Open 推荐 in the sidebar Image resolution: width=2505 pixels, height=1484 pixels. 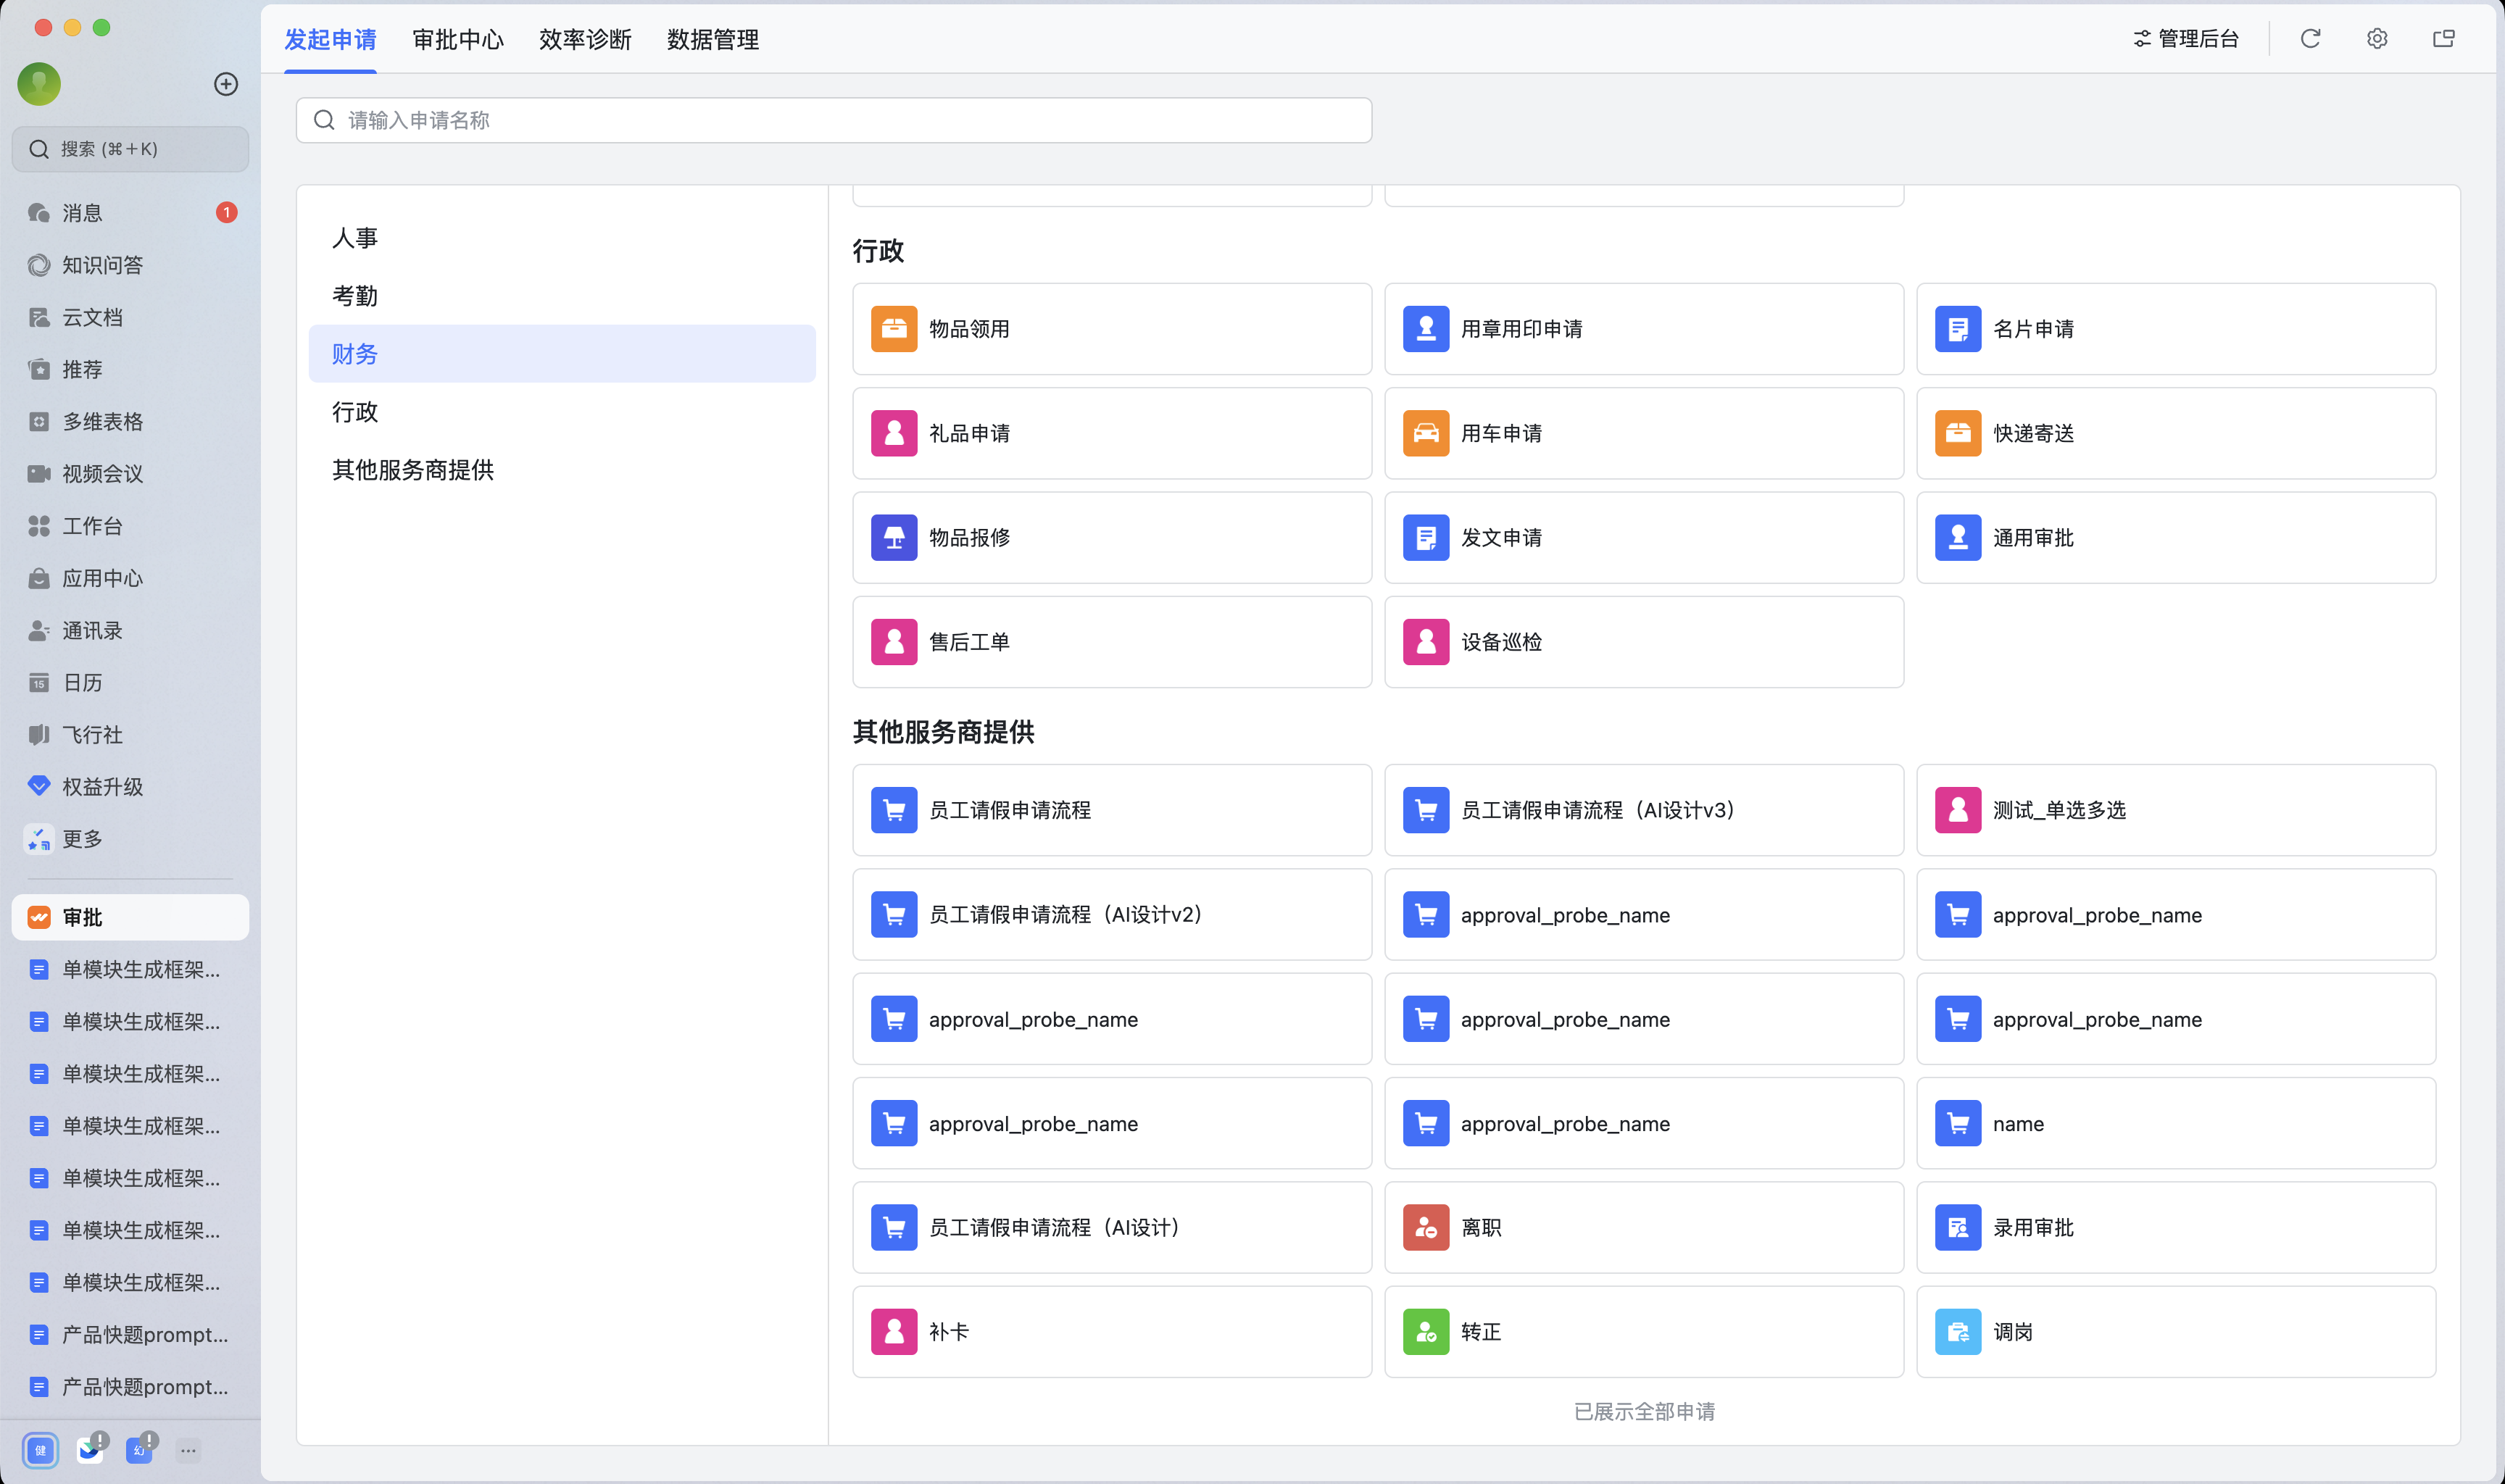(130, 369)
